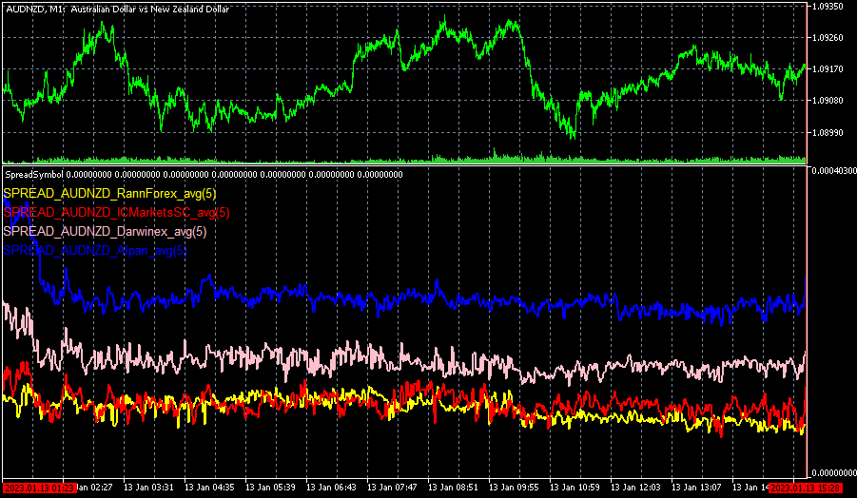The image size is (857, 498).
Task: Click the SpreadSymbol indicator values header
Action: [x=204, y=174]
